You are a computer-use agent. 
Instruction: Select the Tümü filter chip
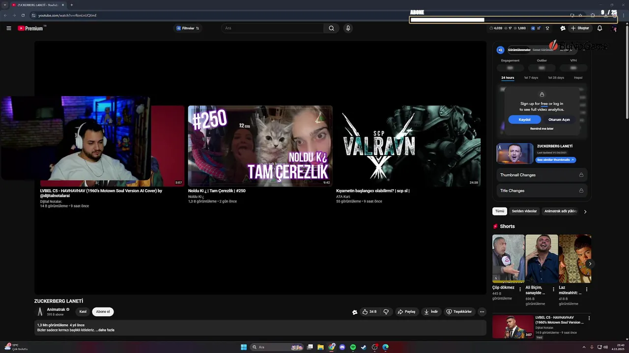499,211
